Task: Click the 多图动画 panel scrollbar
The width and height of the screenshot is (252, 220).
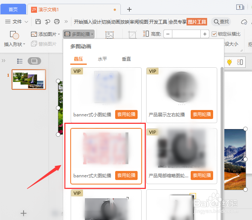Action: 222,143
